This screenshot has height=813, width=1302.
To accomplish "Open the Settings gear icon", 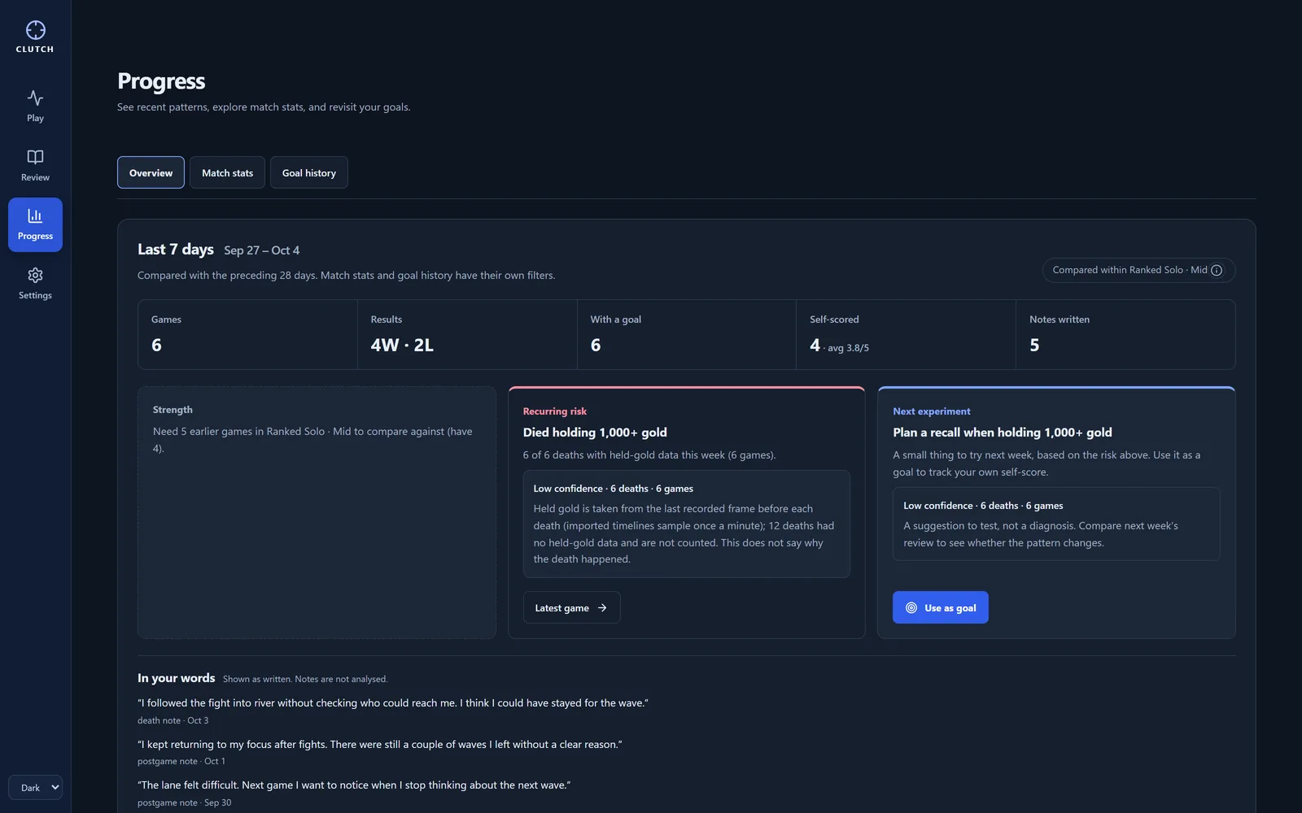I will click(x=35, y=275).
